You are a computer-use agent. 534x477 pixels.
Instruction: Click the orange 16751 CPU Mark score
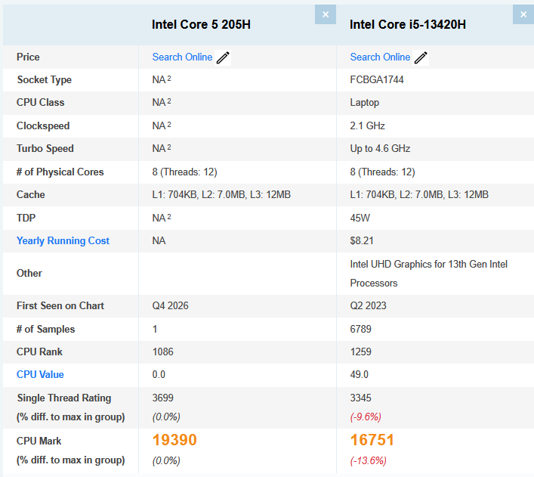pos(372,440)
